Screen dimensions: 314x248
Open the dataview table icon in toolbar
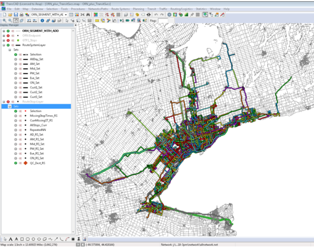click(71, 15)
